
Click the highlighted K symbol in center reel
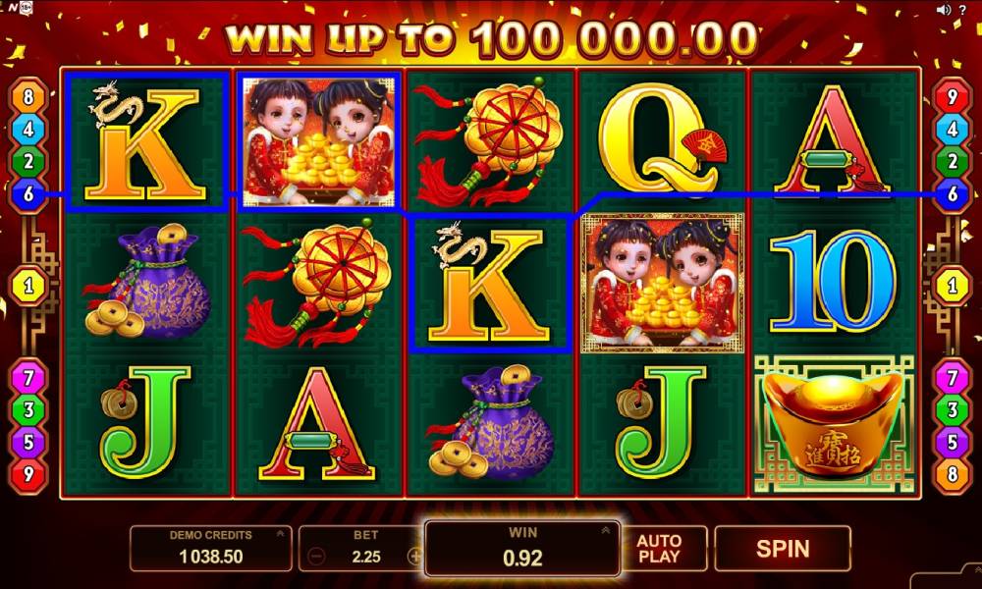click(x=490, y=284)
